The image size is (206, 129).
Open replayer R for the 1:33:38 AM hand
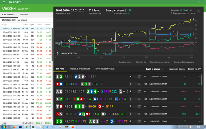[x=131, y=91]
